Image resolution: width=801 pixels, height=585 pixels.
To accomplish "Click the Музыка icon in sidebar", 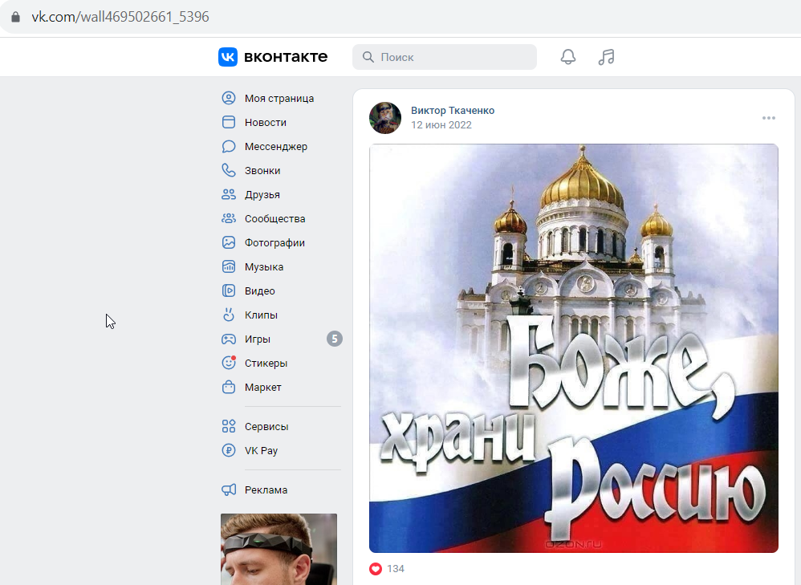I will pyautogui.click(x=229, y=266).
